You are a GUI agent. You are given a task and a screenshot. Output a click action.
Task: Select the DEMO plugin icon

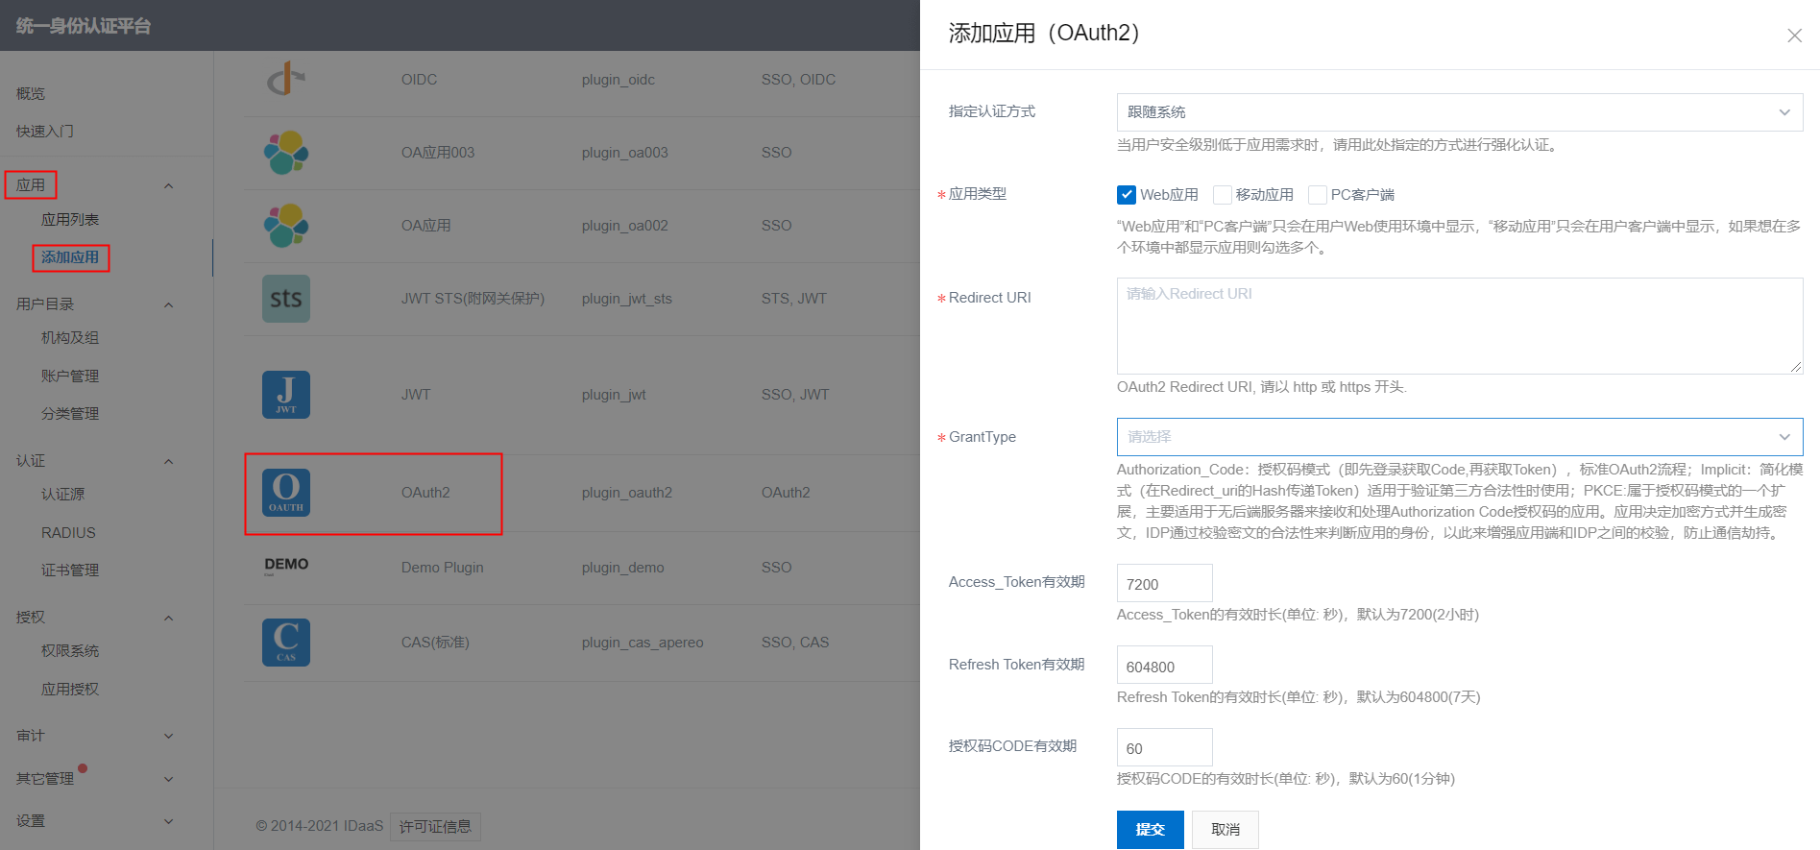pyautogui.click(x=286, y=566)
